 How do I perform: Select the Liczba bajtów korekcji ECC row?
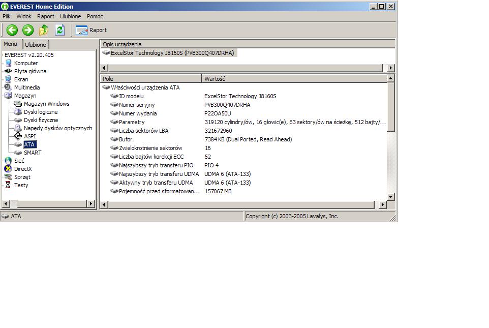[243, 157]
